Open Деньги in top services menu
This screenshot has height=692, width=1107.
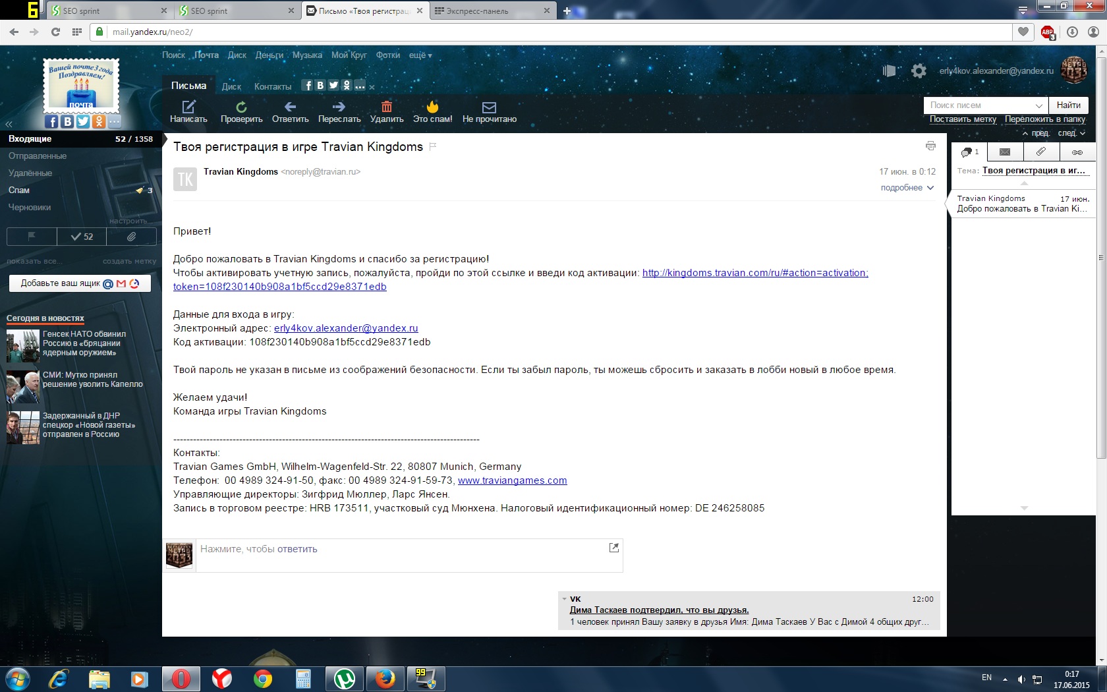270,55
